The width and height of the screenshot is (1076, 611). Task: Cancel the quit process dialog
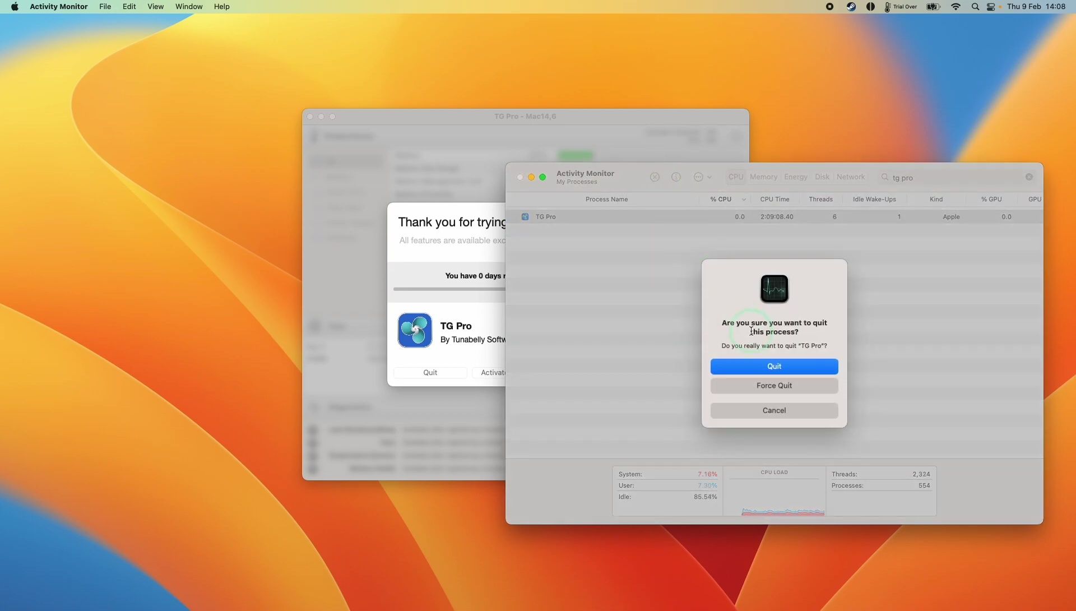(774, 410)
